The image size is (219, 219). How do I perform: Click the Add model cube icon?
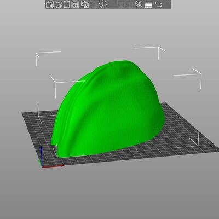(50, 4)
